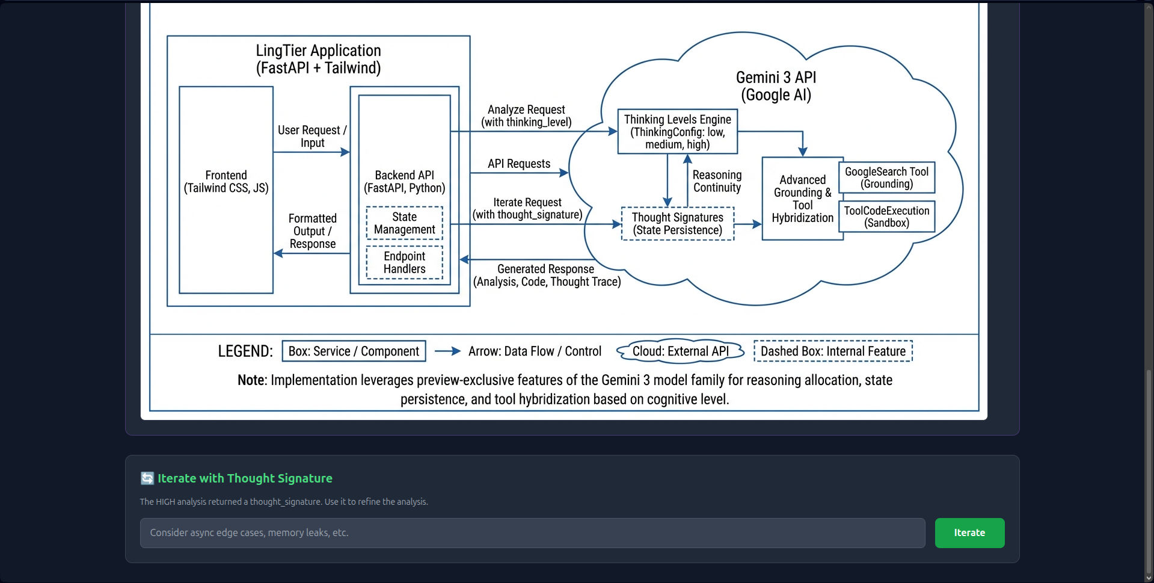Click the 'LingTier Application' diagram title
The width and height of the screenshot is (1154, 583).
(x=319, y=59)
